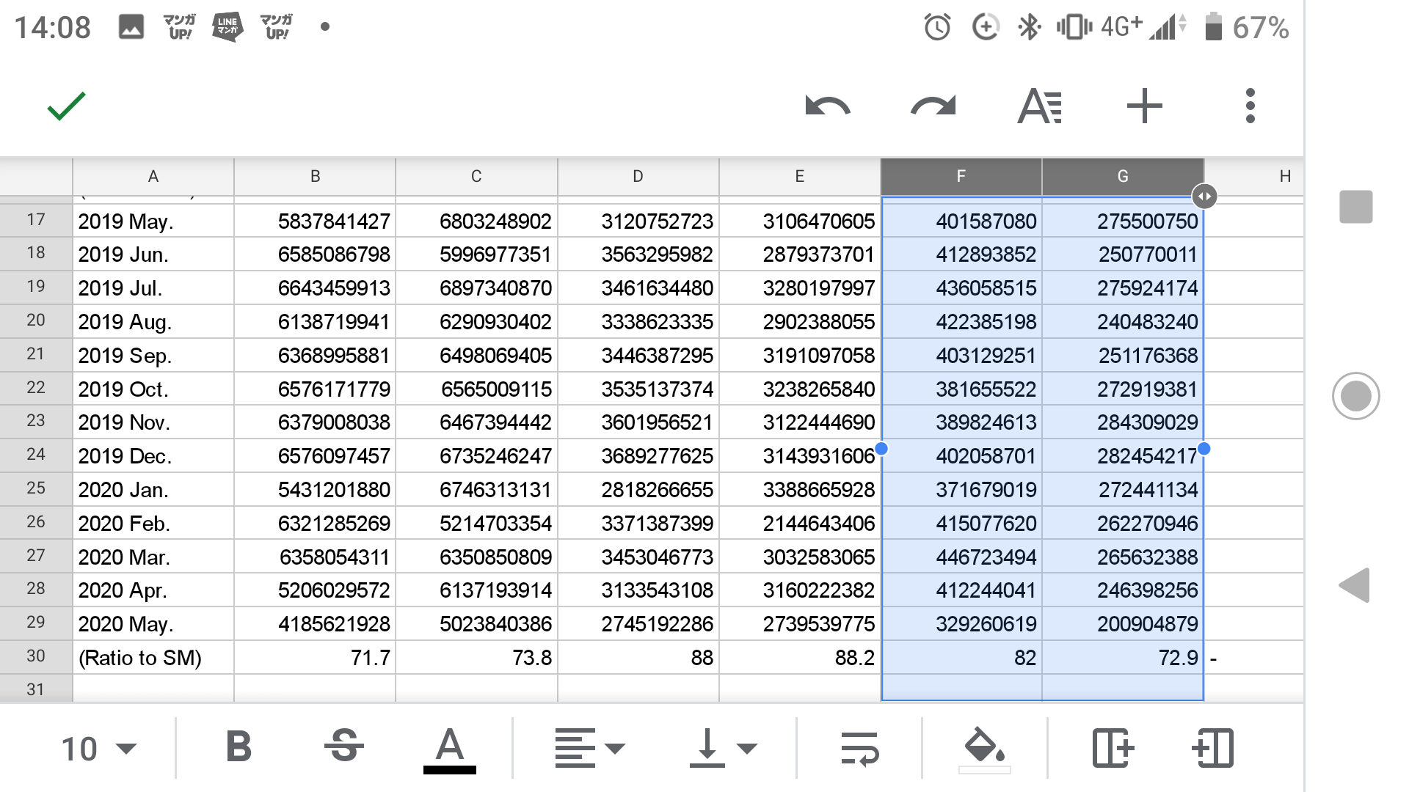Open the text format panel icon
The width and height of the screenshot is (1409, 792).
coord(1039,106)
